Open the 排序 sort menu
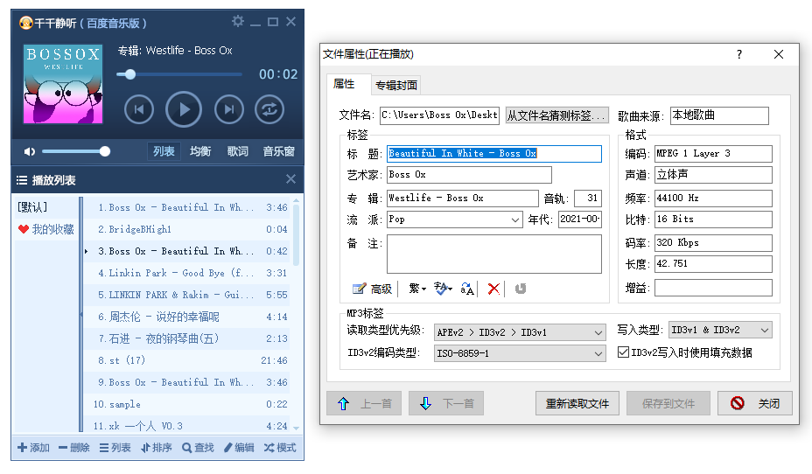 tap(157, 448)
